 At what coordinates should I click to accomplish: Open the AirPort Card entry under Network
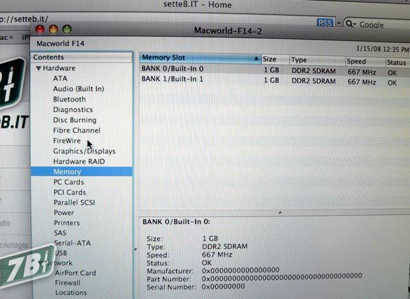point(75,273)
